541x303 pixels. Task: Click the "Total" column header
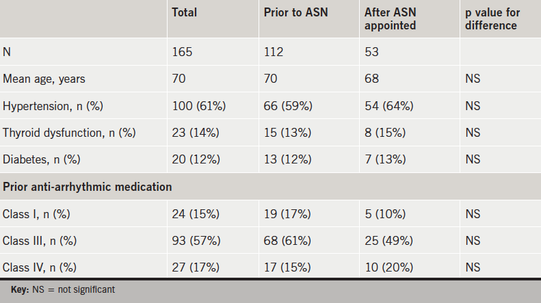[x=184, y=12]
